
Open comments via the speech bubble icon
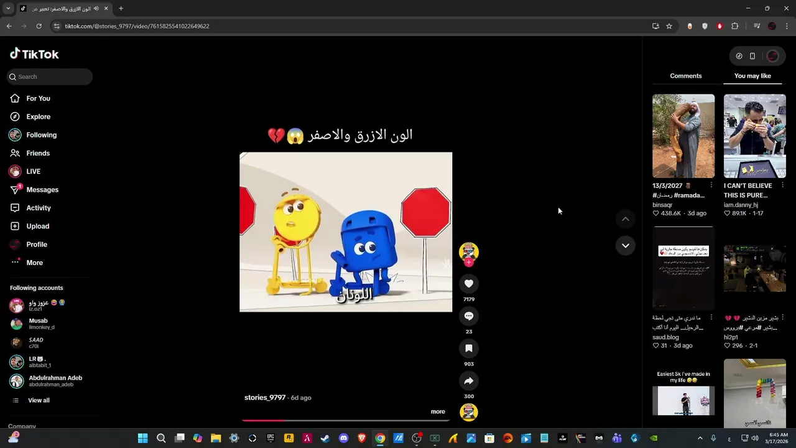click(x=469, y=316)
